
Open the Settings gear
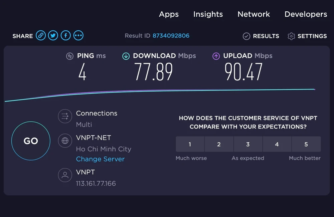[291, 36]
